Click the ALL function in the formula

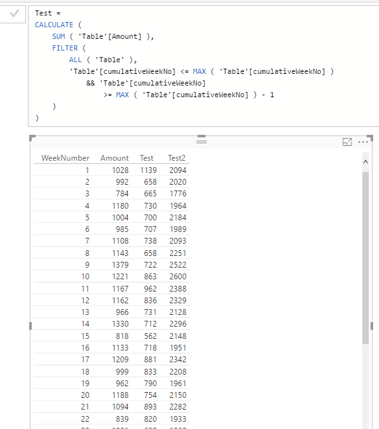(75, 60)
